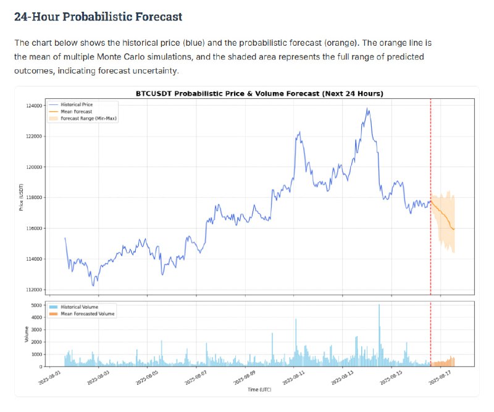Click the highest peak of the blue price line
The image size is (494, 412).
coord(368,109)
